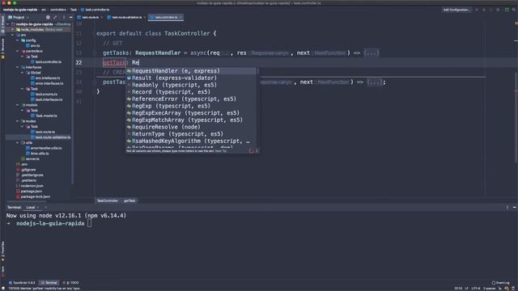Choose RequestHandler (e, express) completion

pyautogui.click(x=191, y=71)
